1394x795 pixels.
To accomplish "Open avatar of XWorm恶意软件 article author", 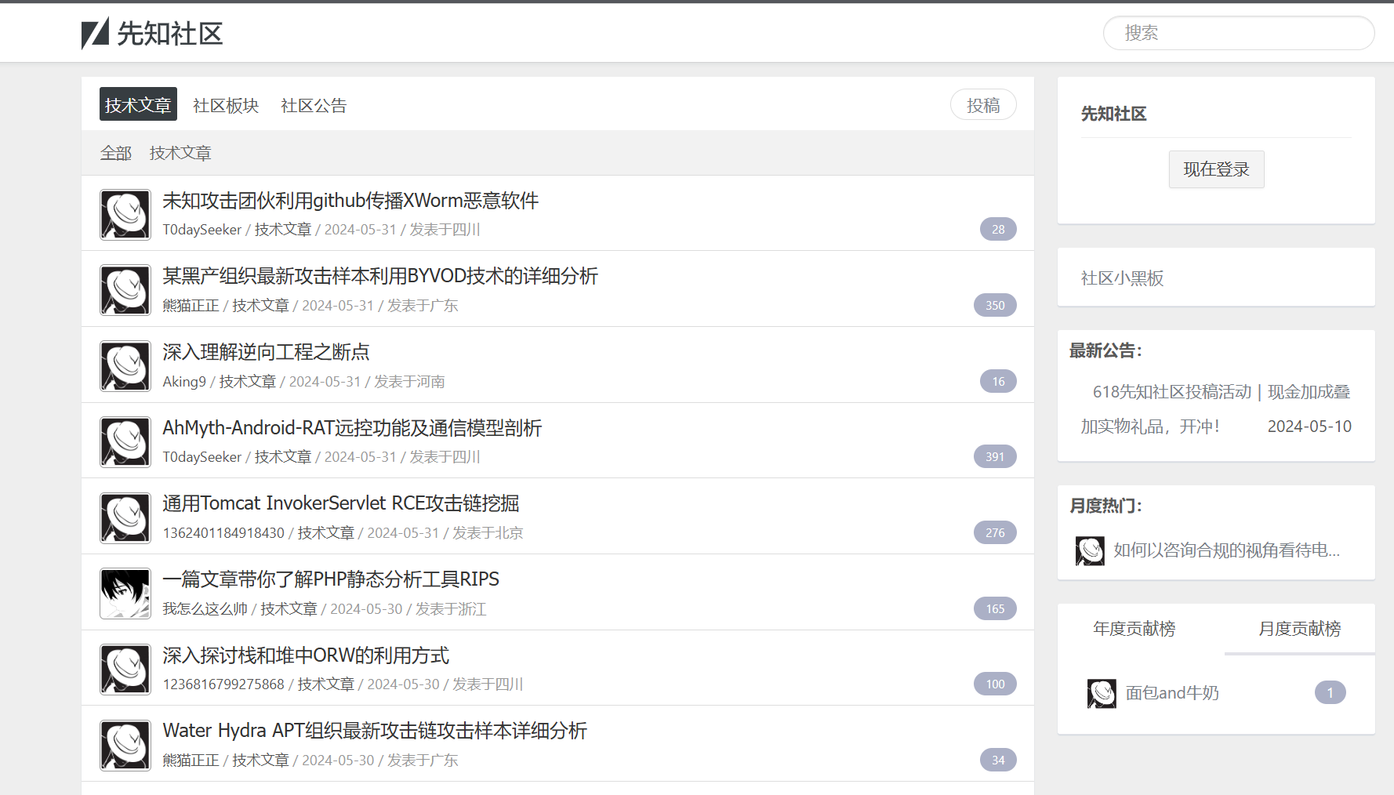I will (125, 214).
